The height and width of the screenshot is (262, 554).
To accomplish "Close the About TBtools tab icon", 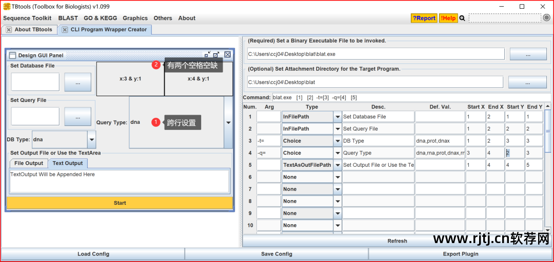I will 9,30.
